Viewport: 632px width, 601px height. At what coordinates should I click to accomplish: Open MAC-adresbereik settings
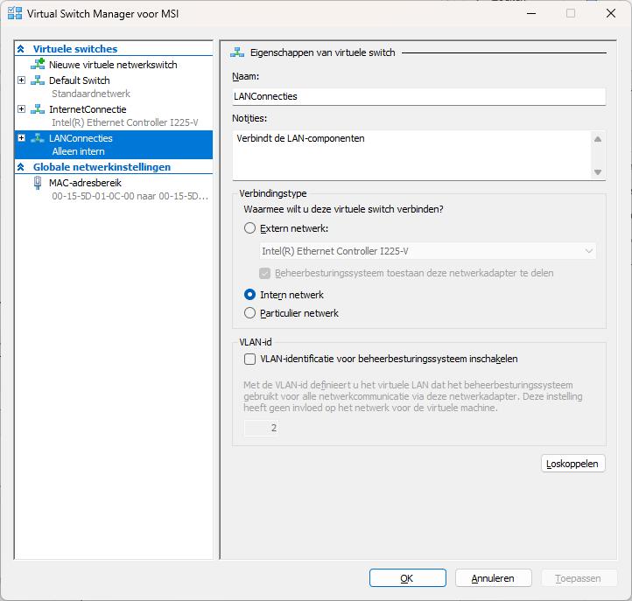(85, 183)
